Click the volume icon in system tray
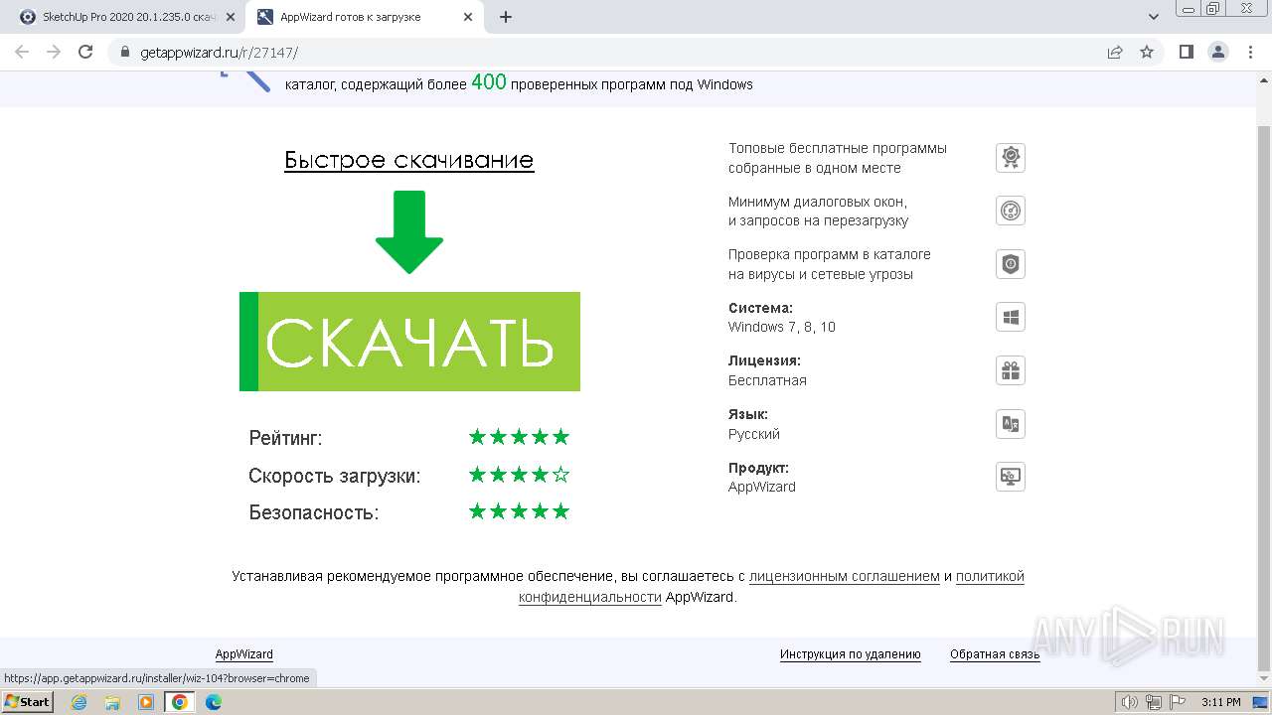Viewport: 1272px width, 715px height. pyautogui.click(x=1131, y=702)
